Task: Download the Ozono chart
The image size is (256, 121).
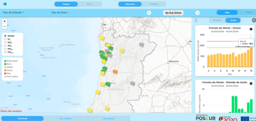Action: click(x=251, y=29)
